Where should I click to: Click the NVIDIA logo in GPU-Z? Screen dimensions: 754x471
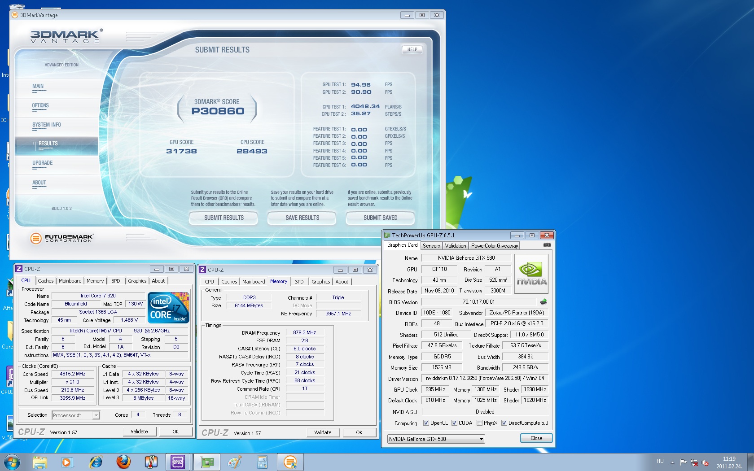pyautogui.click(x=531, y=274)
